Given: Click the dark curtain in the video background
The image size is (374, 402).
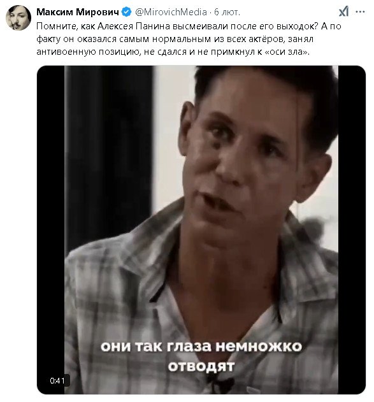Looking at the screenshot, I should 109,154.
